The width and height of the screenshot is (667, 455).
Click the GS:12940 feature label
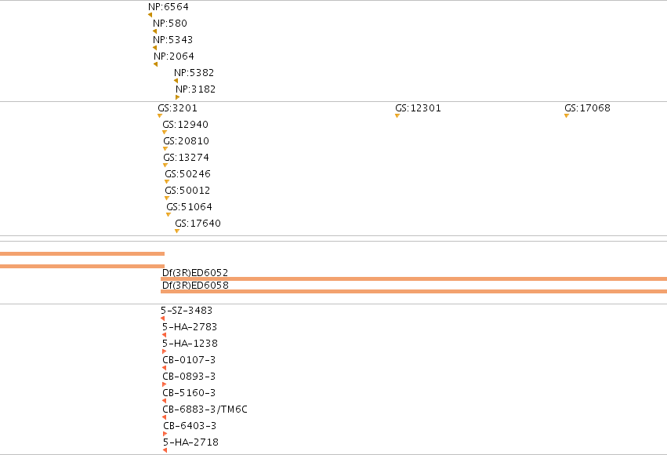point(186,125)
